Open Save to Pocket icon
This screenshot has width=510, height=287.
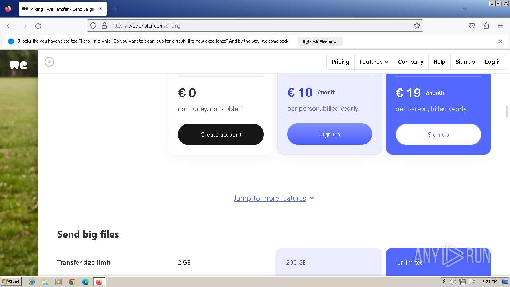[x=472, y=26]
